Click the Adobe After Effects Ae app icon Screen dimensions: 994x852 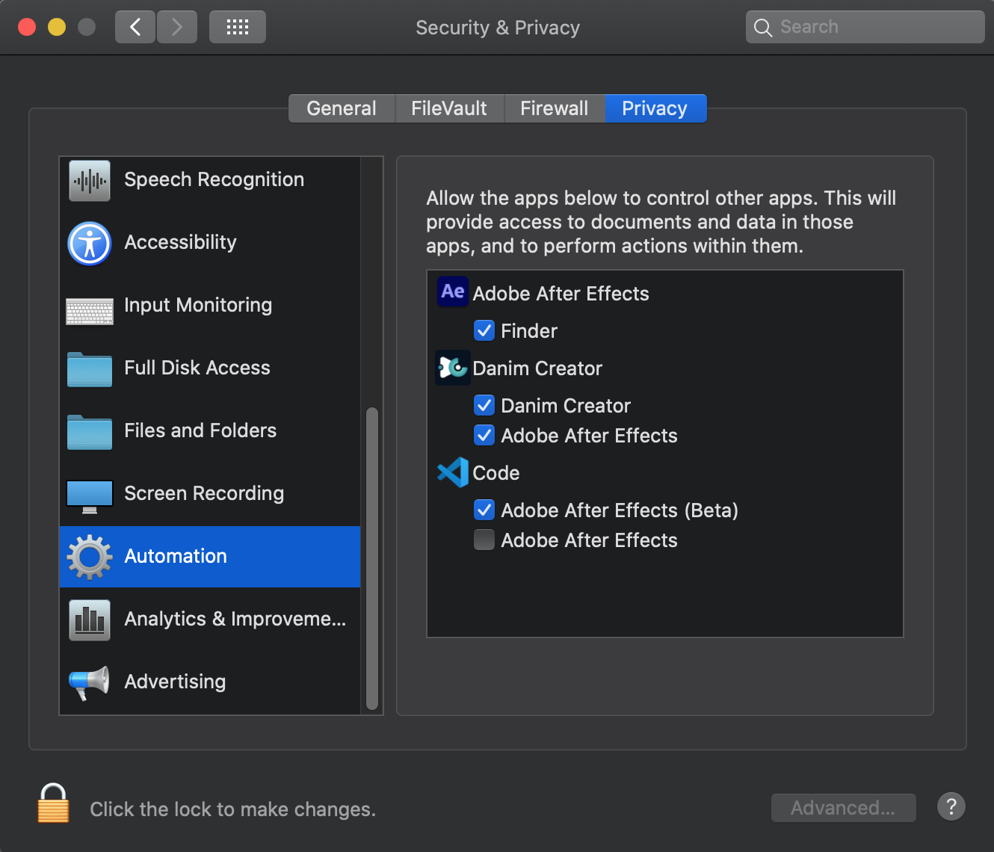pyautogui.click(x=453, y=291)
